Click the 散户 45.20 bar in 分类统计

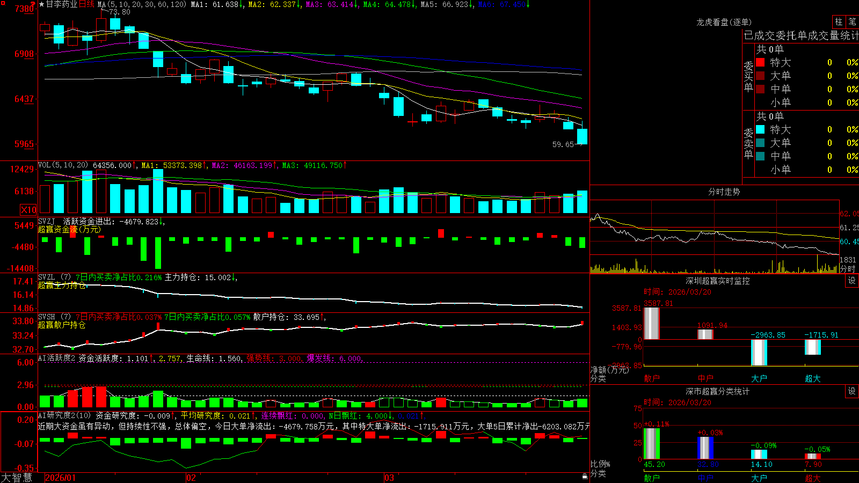(x=652, y=443)
